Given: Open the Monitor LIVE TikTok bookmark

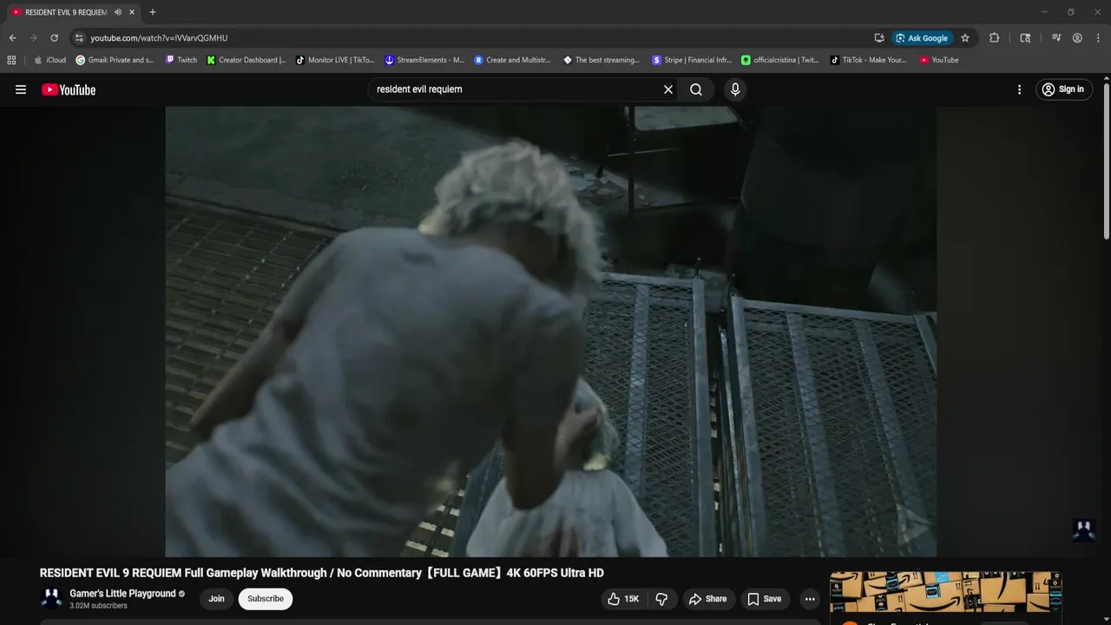Looking at the screenshot, I should tap(335, 60).
